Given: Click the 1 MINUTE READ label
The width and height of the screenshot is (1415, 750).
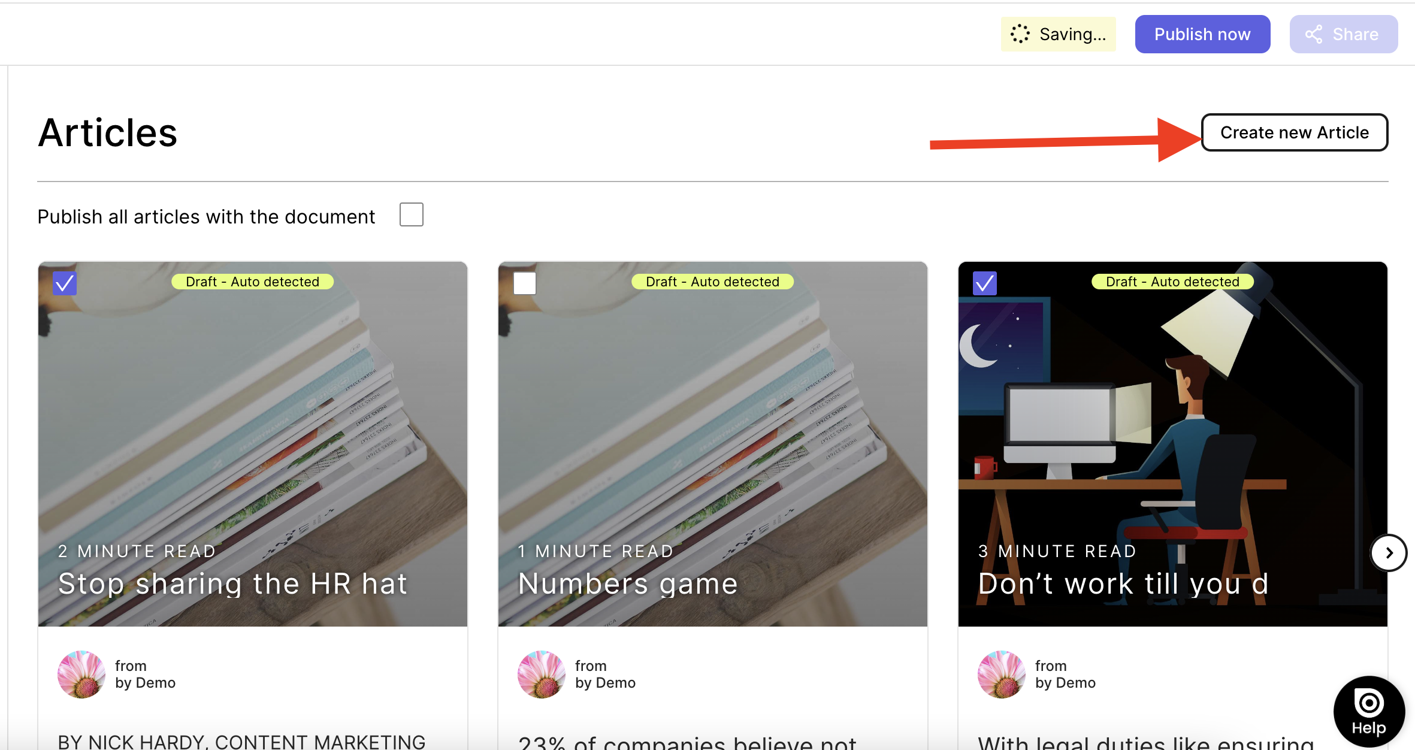Looking at the screenshot, I should pyautogui.click(x=596, y=551).
